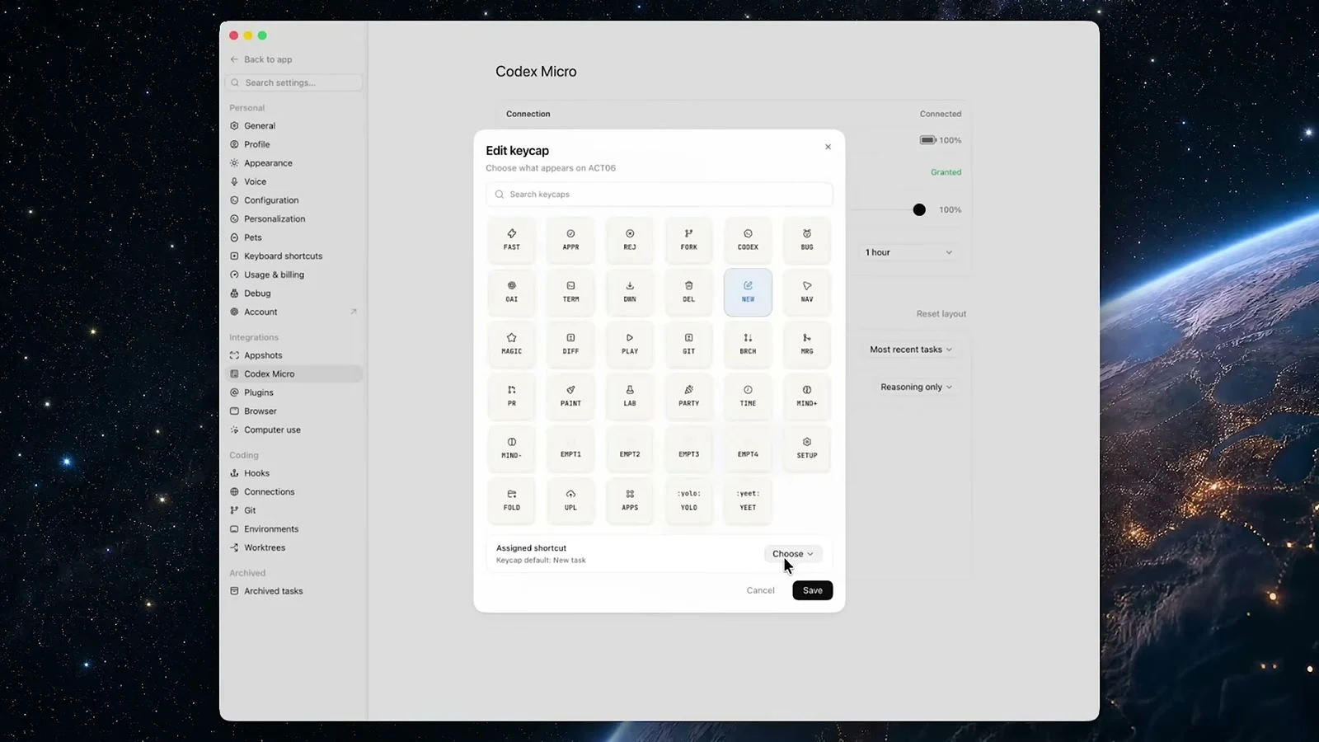Select the TIME keycap
The image size is (1319, 742).
coord(748,396)
